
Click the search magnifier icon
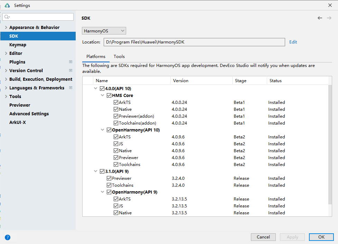pos(7,17)
